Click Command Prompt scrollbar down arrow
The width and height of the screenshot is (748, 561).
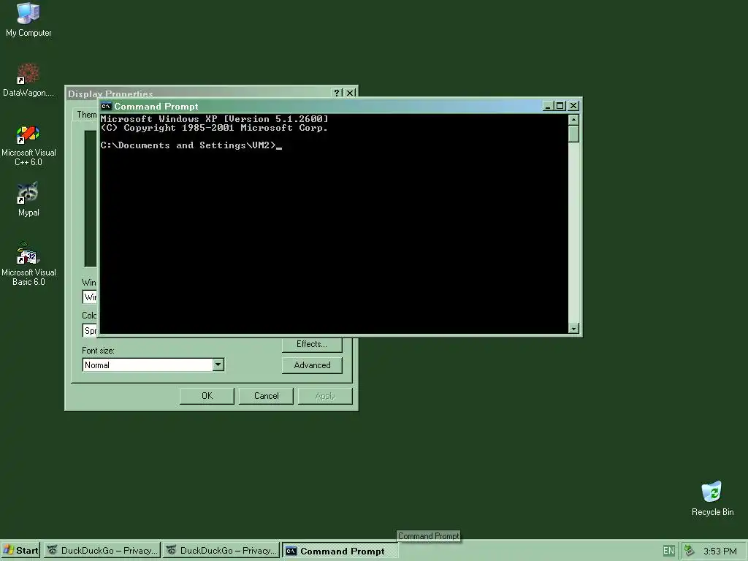[x=573, y=328]
